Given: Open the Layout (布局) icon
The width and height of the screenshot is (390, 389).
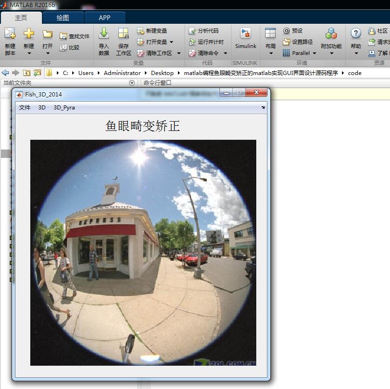Looking at the screenshot, I should (270, 33).
